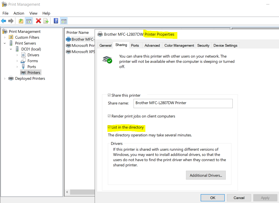Select the Brother MFC- printer row text
This screenshot has height=203, width=279.
click(x=83, y=39)
